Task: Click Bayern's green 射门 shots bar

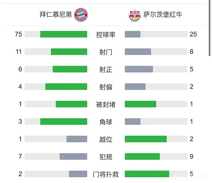Action: click(x=69, y=52)
